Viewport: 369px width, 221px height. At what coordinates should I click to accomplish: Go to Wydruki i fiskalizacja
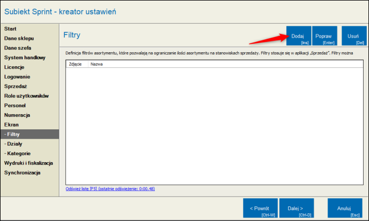(29, 163)
